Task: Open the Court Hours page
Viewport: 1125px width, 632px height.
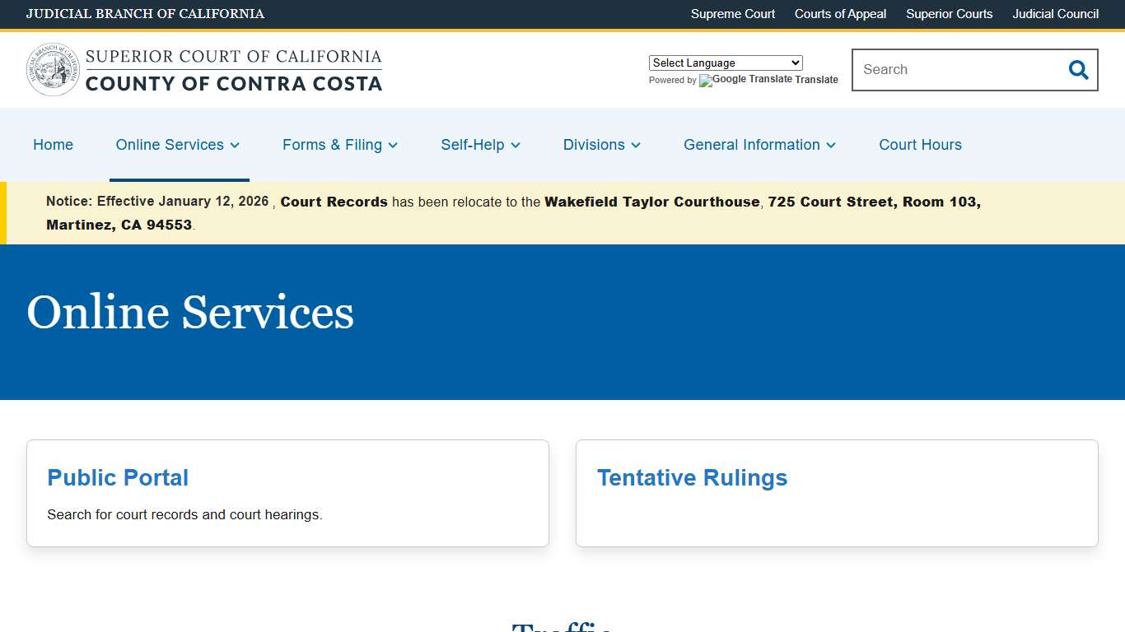Action: pos(920,145)
